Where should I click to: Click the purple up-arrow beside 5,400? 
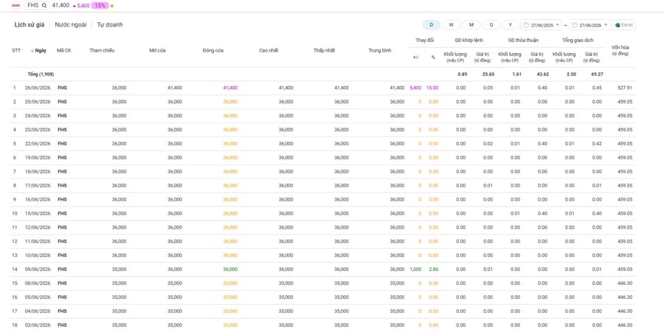75,6
